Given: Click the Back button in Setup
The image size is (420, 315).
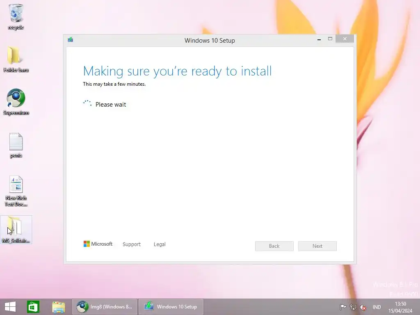Looking at the screenshot, I should coord(274,246).
